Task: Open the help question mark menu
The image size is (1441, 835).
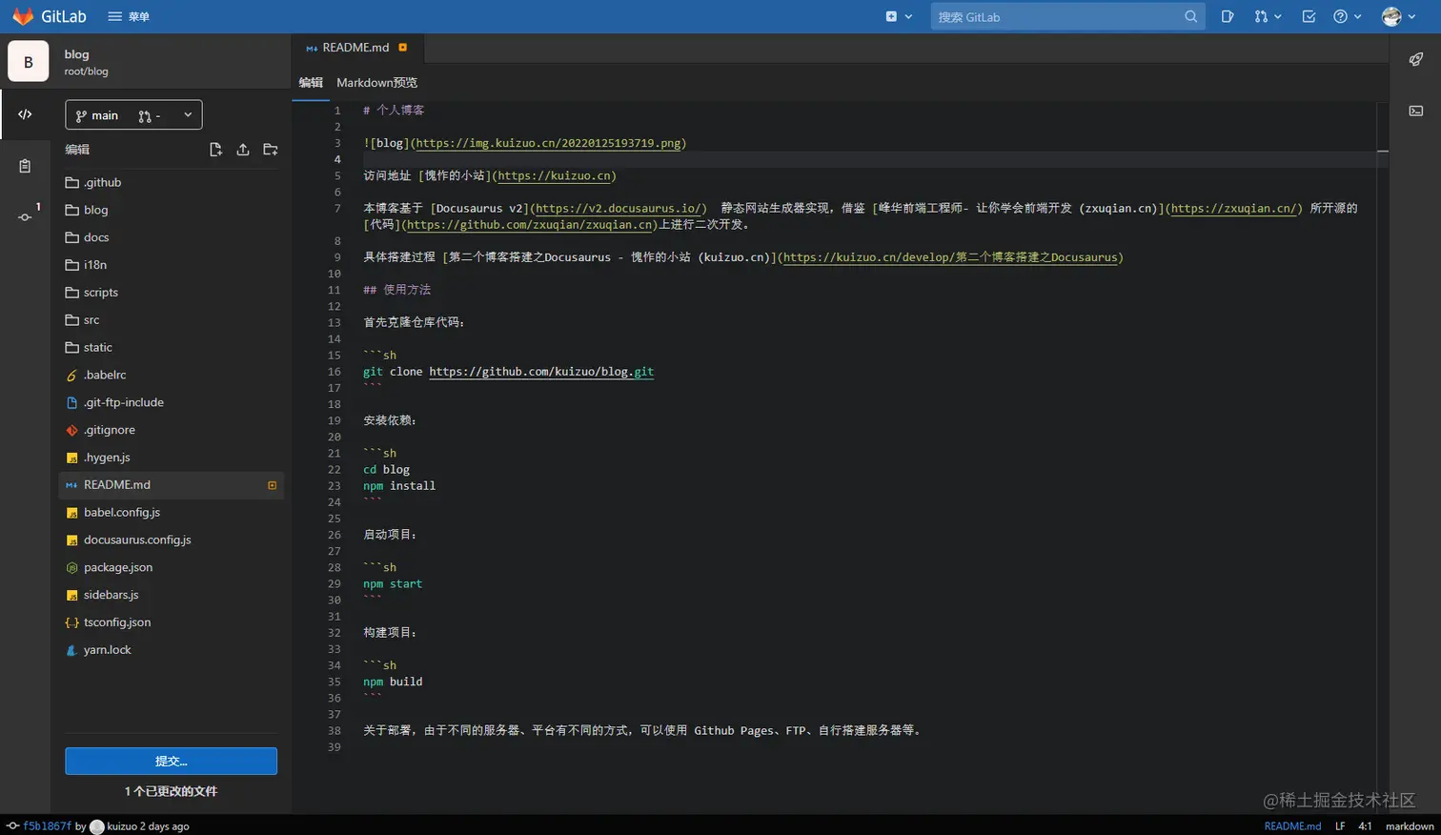Action: pyautogui.click(x=1347, y=16)
